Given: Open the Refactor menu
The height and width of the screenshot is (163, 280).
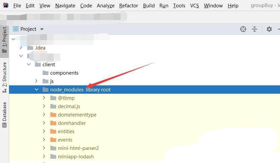Looking at the screenshot, I should point(128,5).
